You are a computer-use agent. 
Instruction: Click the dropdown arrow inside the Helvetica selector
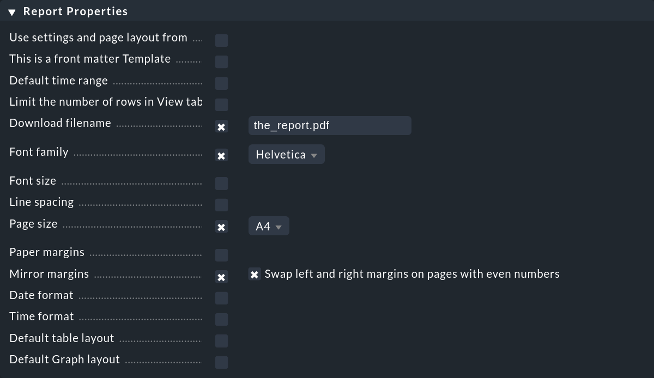pyautogui.click(x=314, y=155)
